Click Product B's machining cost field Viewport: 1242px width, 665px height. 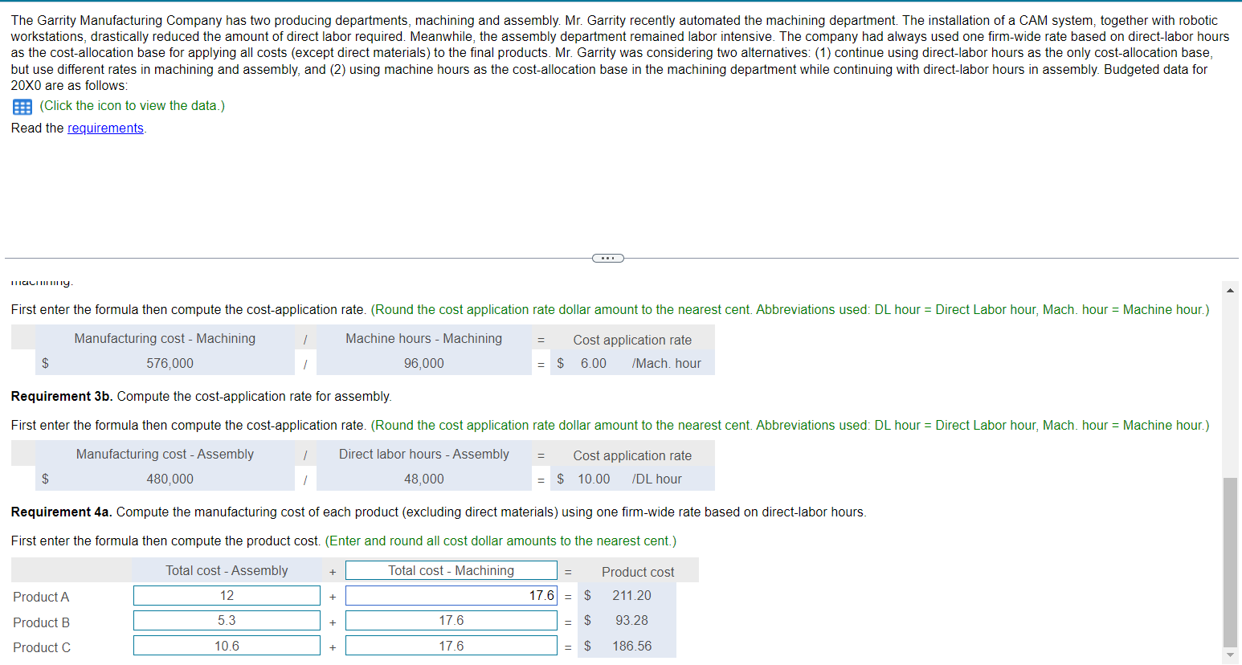tap(451, 620)
